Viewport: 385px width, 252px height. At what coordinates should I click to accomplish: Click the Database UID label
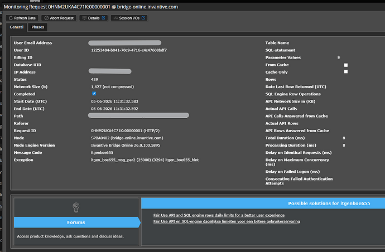(x=27, y=65)
